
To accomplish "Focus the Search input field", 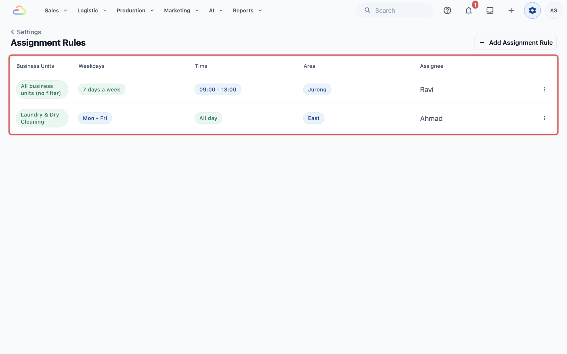I will [395, 11].
